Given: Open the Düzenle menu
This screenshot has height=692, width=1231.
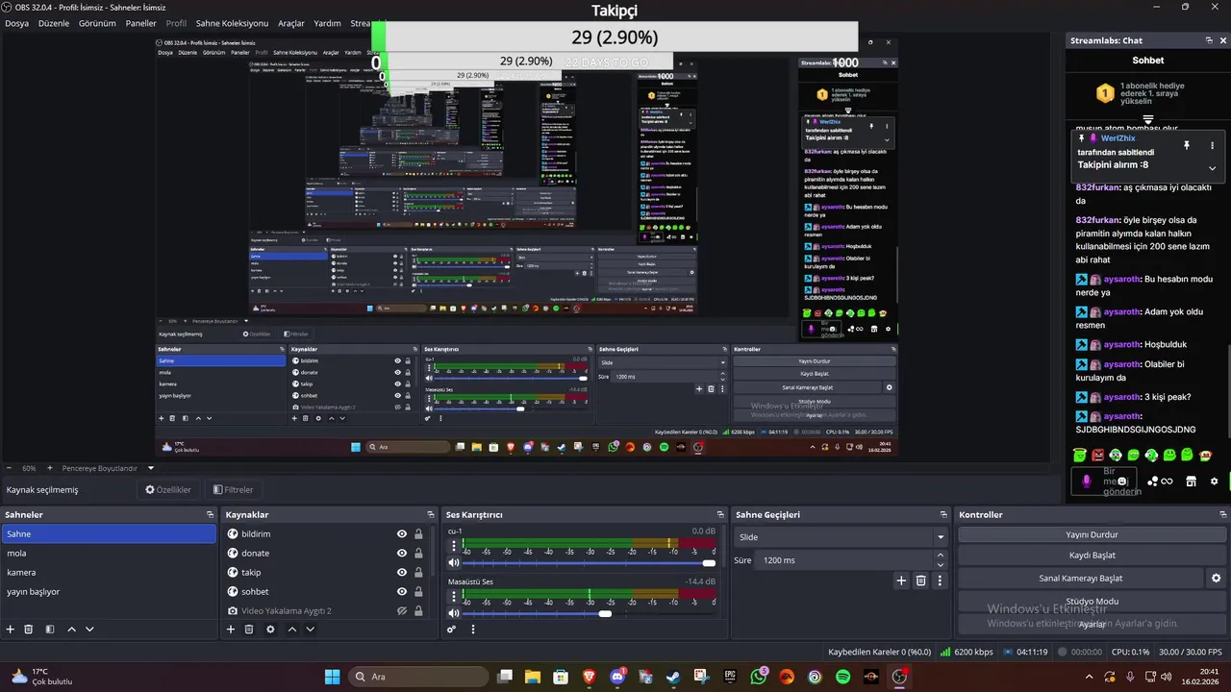Looking at the screenshot, I should [54, 23].
